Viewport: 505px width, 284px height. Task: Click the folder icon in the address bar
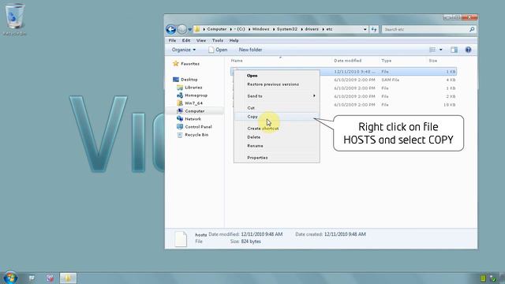pos(197,29)
